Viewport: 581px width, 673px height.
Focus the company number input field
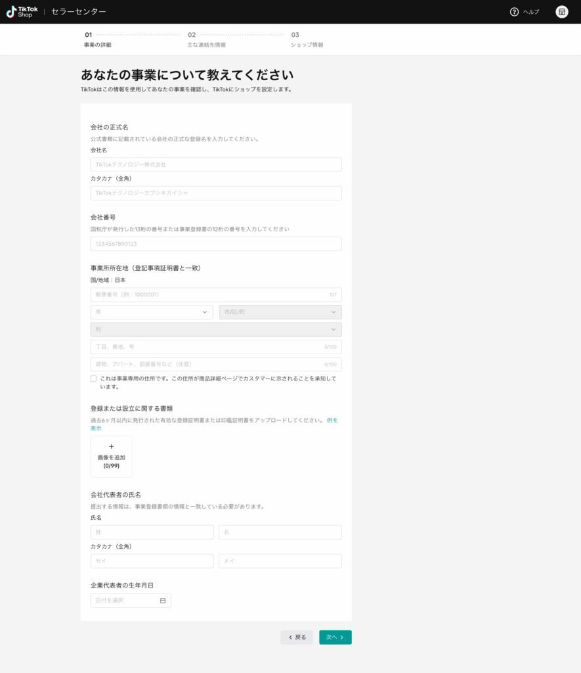click(215, 244)
